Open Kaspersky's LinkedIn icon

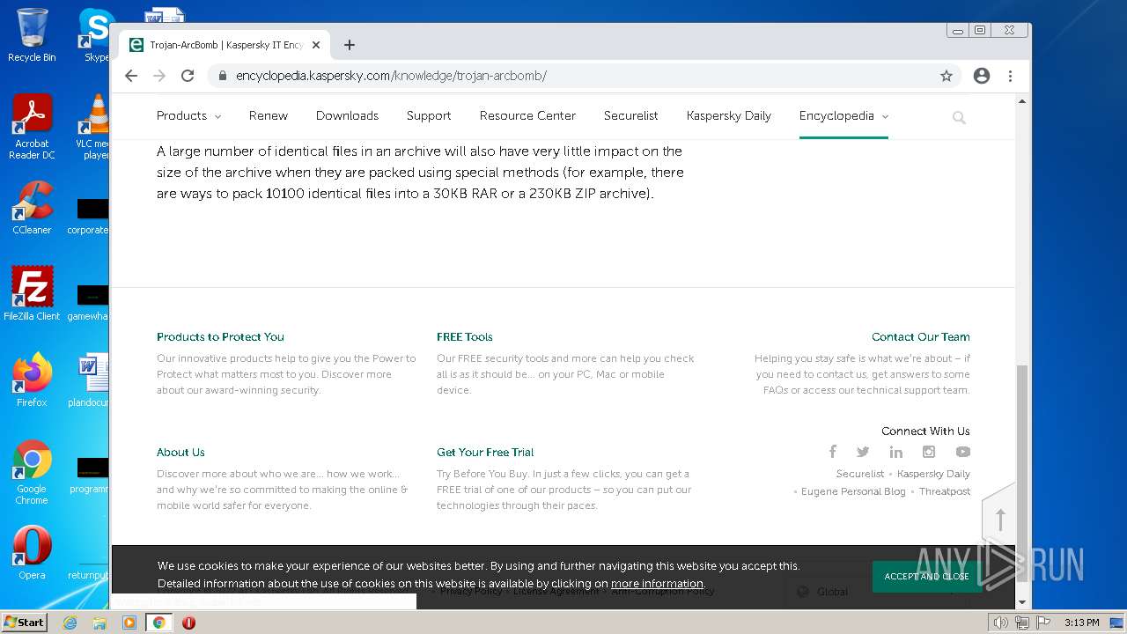[896, 452]
